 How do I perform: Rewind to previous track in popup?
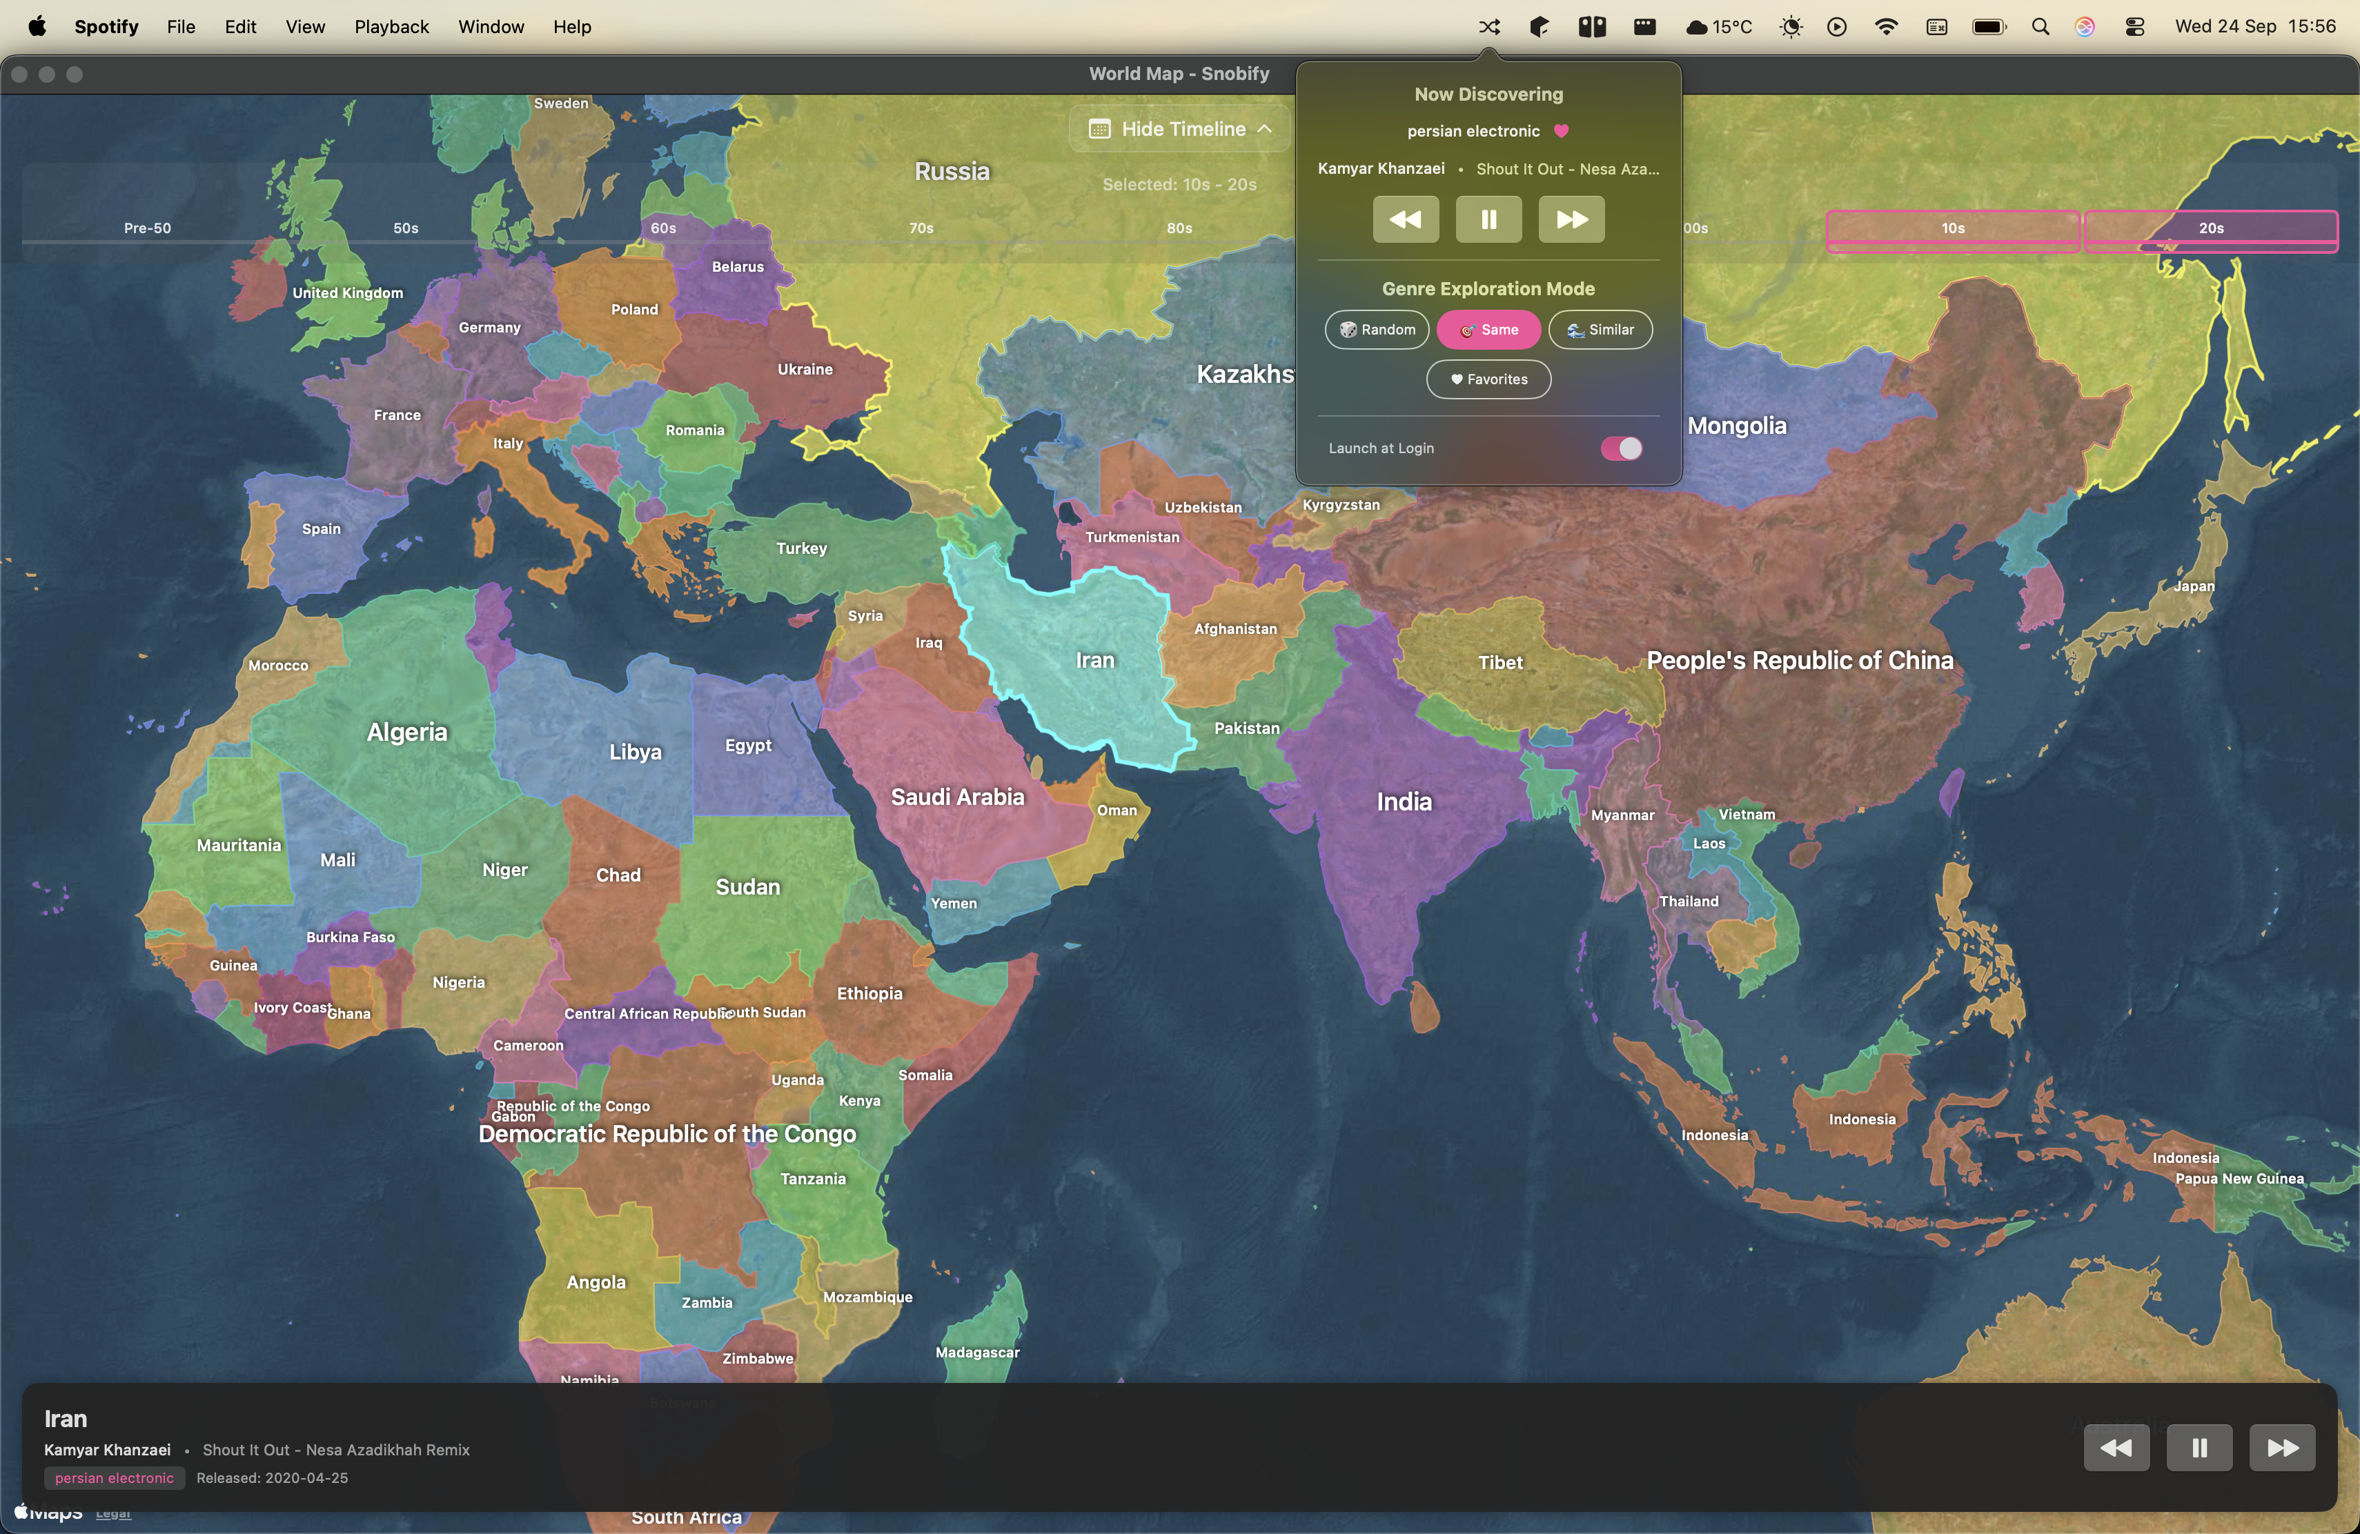tap(1405, 219)
